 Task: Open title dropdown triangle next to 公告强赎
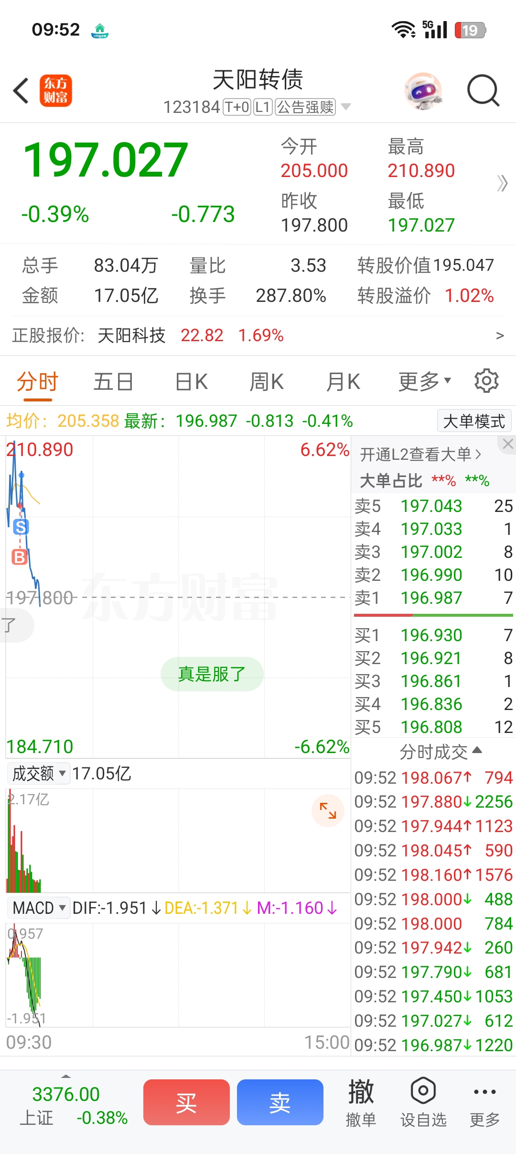(x=345, y=107)
